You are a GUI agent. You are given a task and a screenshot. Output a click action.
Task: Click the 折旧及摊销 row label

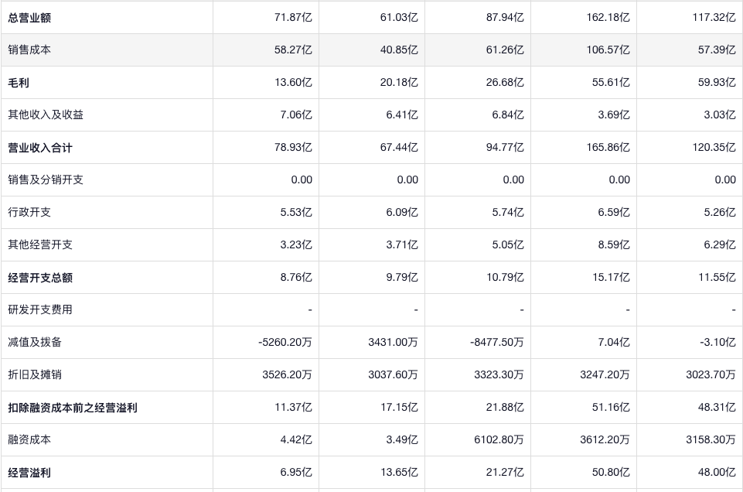tap(36, 374)
